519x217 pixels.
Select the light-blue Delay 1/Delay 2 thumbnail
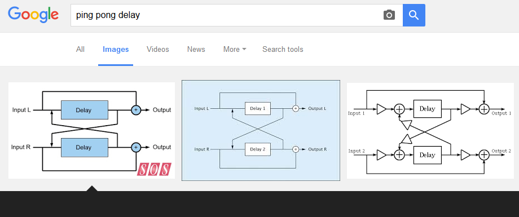261,130
